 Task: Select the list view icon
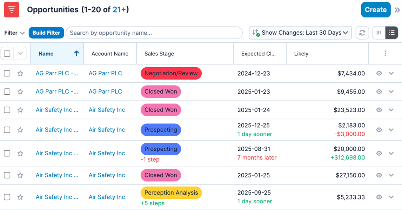[392, 33]
